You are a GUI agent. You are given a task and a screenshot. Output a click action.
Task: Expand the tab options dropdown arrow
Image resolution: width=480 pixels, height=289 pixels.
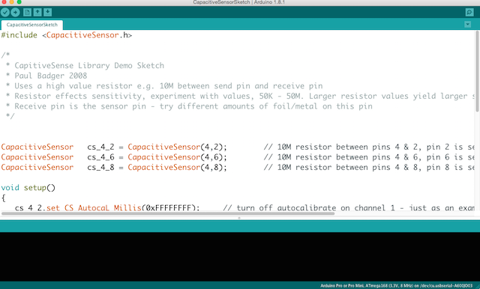pos(467,25)
